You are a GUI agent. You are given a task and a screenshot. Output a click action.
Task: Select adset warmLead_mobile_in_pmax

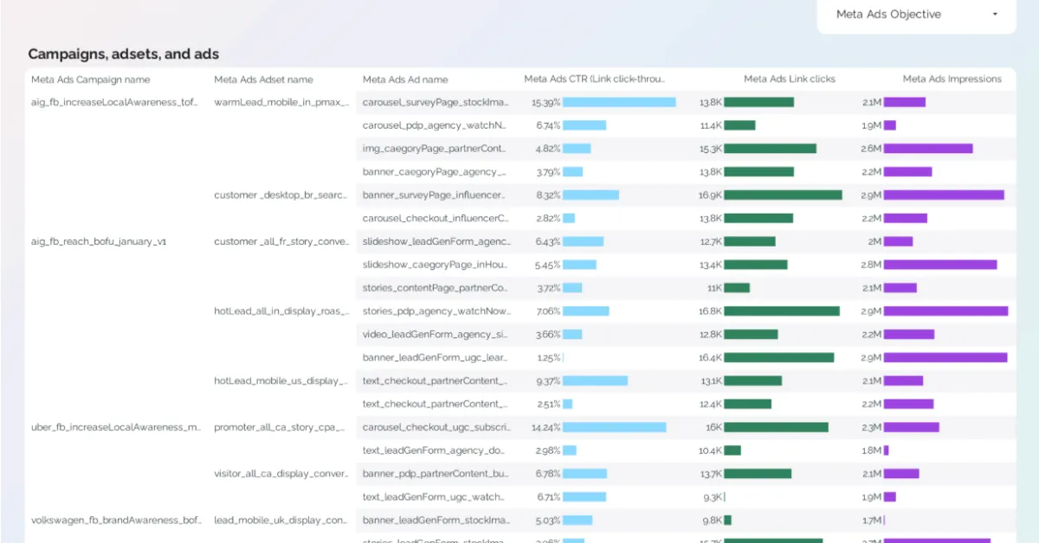[x=280, y=101]
